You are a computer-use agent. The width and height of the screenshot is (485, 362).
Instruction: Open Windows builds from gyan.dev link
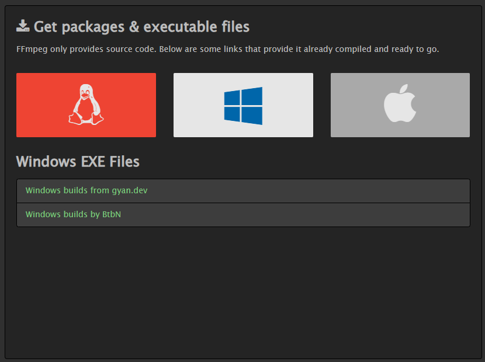86,190
